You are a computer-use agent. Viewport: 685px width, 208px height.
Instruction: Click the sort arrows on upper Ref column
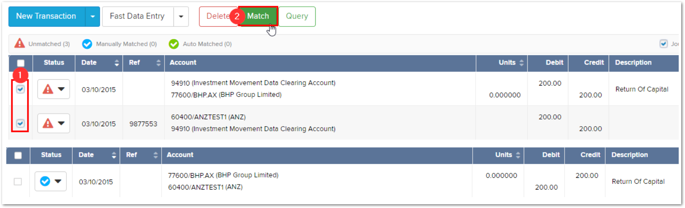(x=158, y=63)
